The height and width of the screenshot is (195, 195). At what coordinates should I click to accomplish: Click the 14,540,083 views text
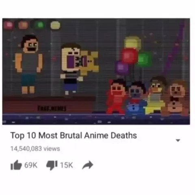pyautogui.click(x=35, y=149)
